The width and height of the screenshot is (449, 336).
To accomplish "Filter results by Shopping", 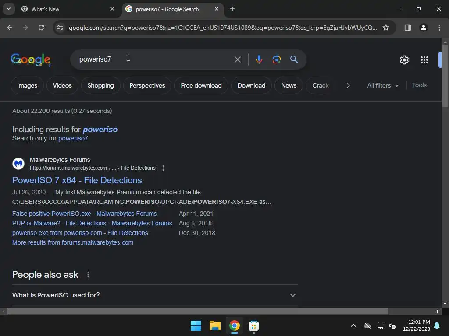I will point(100,85).
